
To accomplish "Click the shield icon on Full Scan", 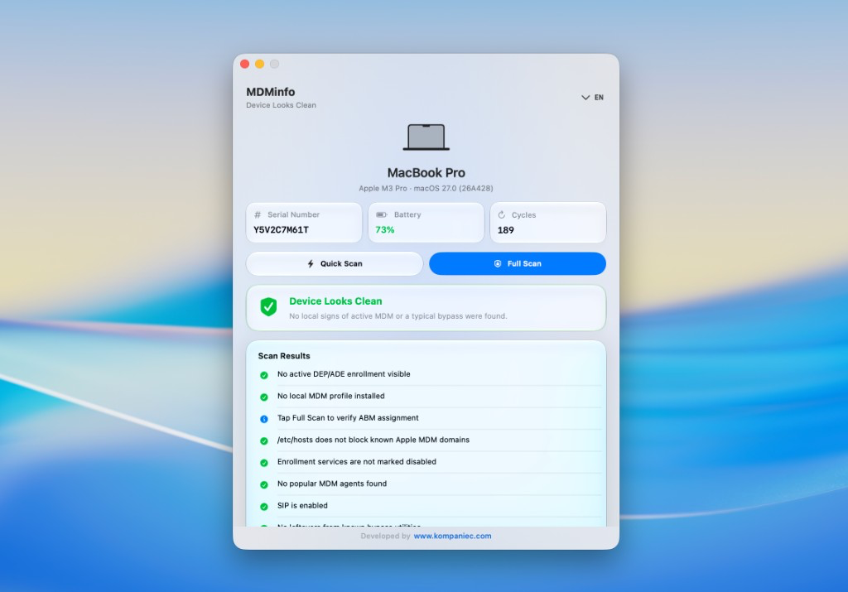I will 498,264.
